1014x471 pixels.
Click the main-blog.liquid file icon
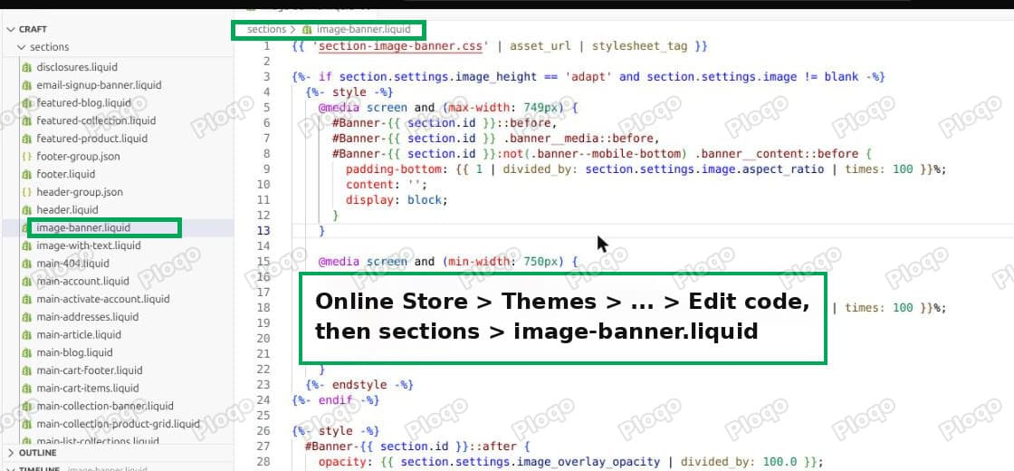26,352
